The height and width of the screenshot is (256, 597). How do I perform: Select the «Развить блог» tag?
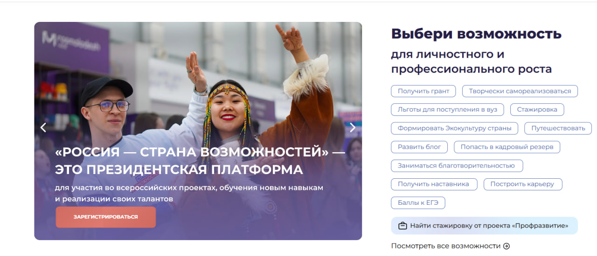point(419,147)
